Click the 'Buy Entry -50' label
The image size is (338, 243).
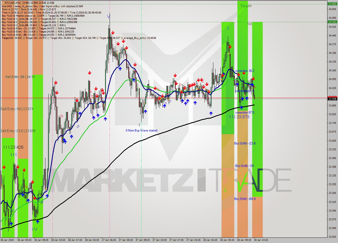[x=245, y=166]
